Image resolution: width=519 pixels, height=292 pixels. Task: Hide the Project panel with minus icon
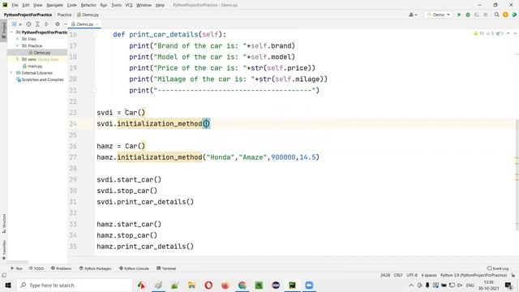click(x=66, y=24)
